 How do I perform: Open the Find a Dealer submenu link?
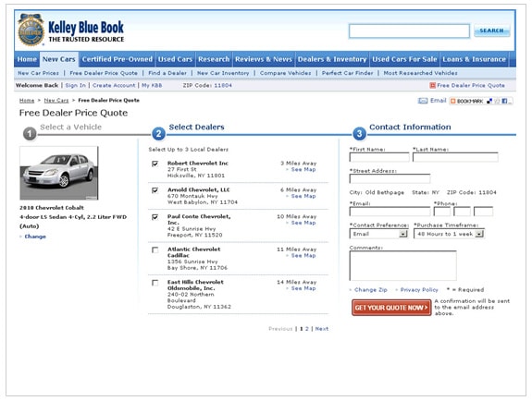pos(167,73)
